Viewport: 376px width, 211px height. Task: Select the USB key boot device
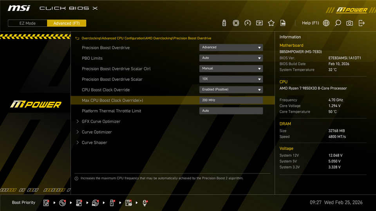(x=112, y=203)
